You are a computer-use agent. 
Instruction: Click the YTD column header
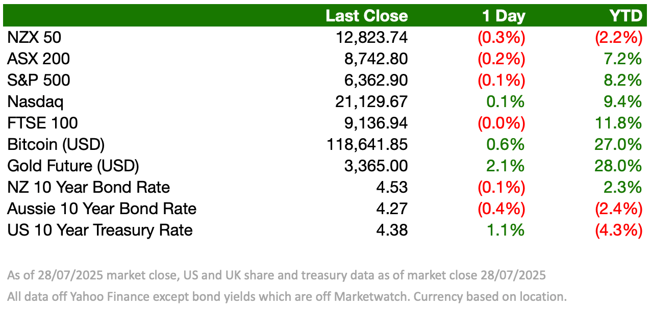click(x=625, y=16)
